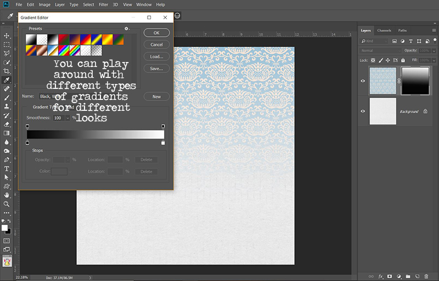Open the Smoothness percentage dropdown arrow
439x281 pixels.
tap(67, 118)
